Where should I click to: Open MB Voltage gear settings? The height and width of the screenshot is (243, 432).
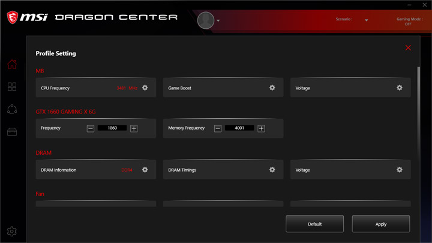[x=400, y=88]
